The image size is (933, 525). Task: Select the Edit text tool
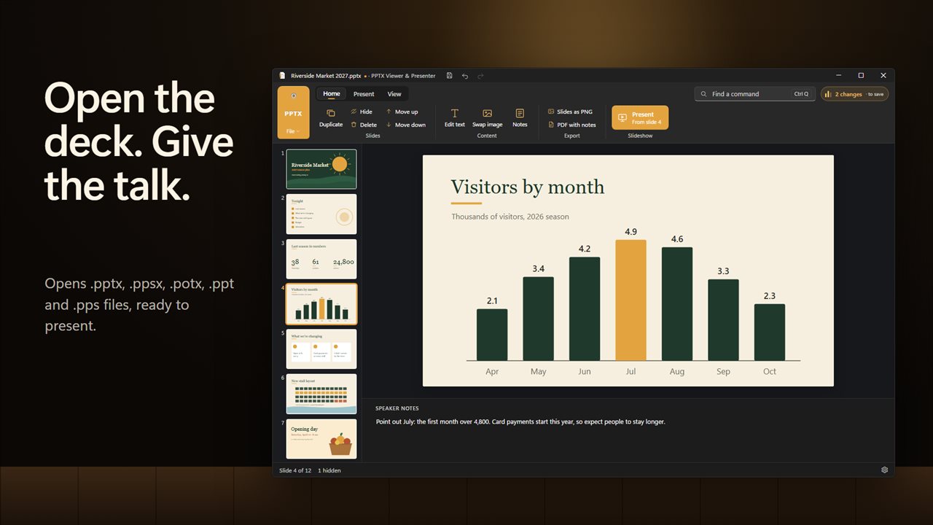pos(454,118)
